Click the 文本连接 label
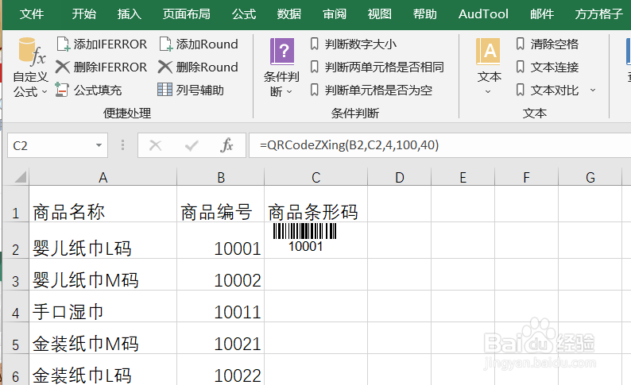The width and height of the screenshot is (631, 385). (554, 67)
